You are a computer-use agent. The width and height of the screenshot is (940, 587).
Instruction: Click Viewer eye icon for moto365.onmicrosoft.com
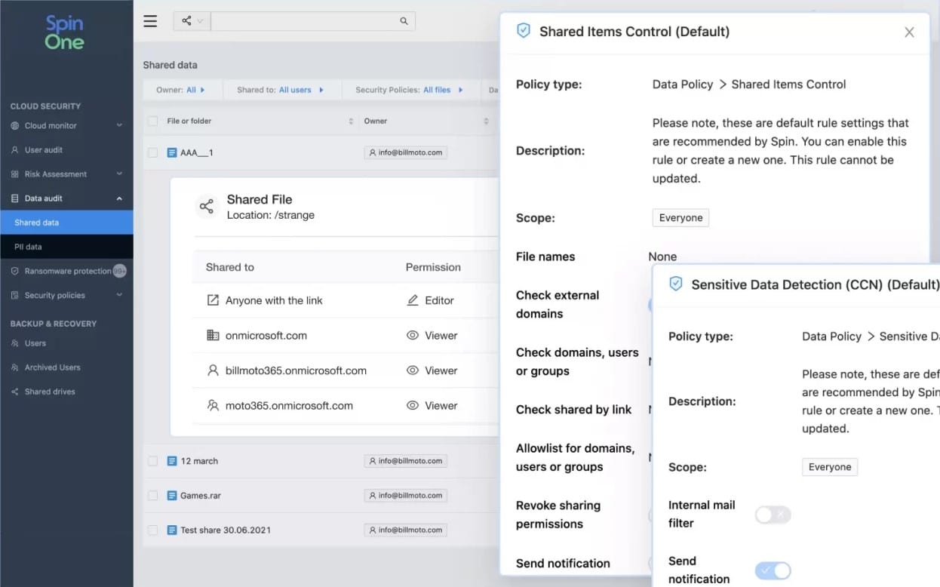click(413, 405)
